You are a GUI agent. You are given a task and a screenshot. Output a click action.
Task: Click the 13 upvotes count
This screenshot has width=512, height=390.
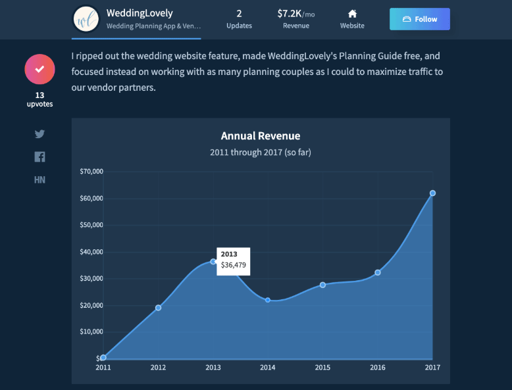coord(40,99)
